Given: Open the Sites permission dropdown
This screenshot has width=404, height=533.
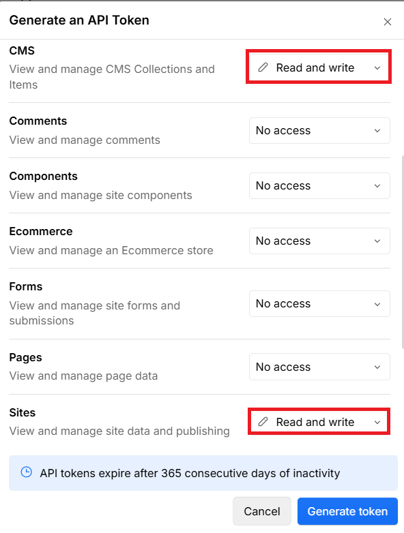Looking at the screenshot, I should [319, 421].
